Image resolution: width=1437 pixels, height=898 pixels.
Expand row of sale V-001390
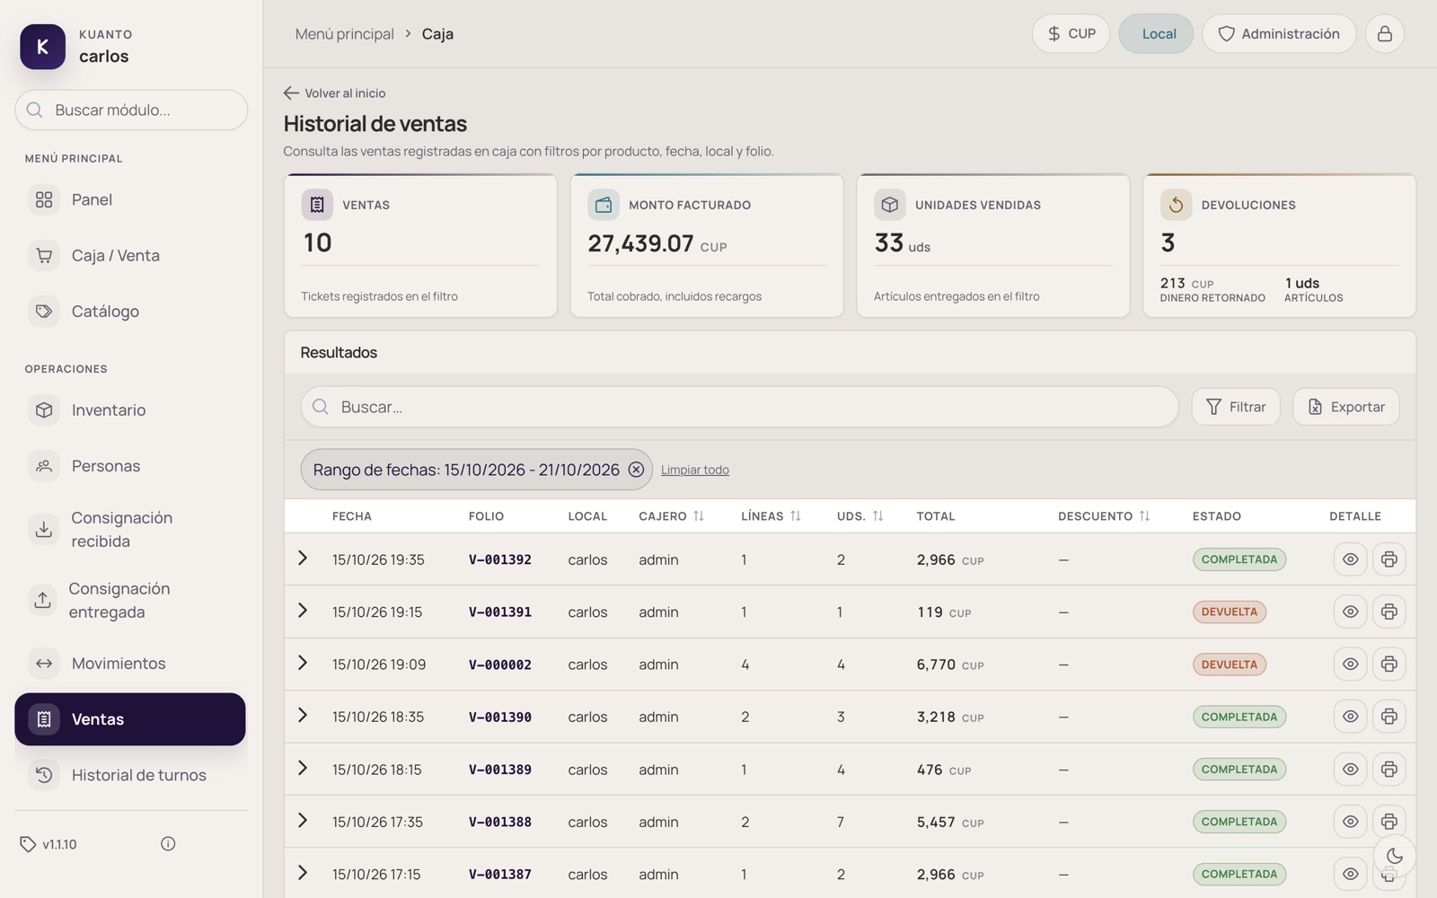(x=303, y=716)
